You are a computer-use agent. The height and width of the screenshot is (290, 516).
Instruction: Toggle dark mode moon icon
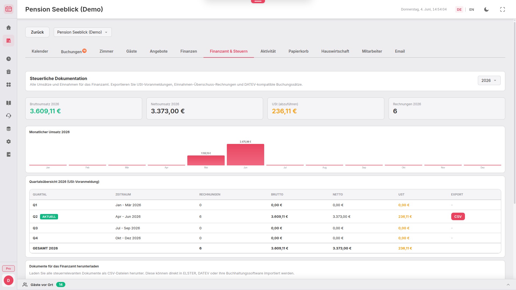pos(486,9)
